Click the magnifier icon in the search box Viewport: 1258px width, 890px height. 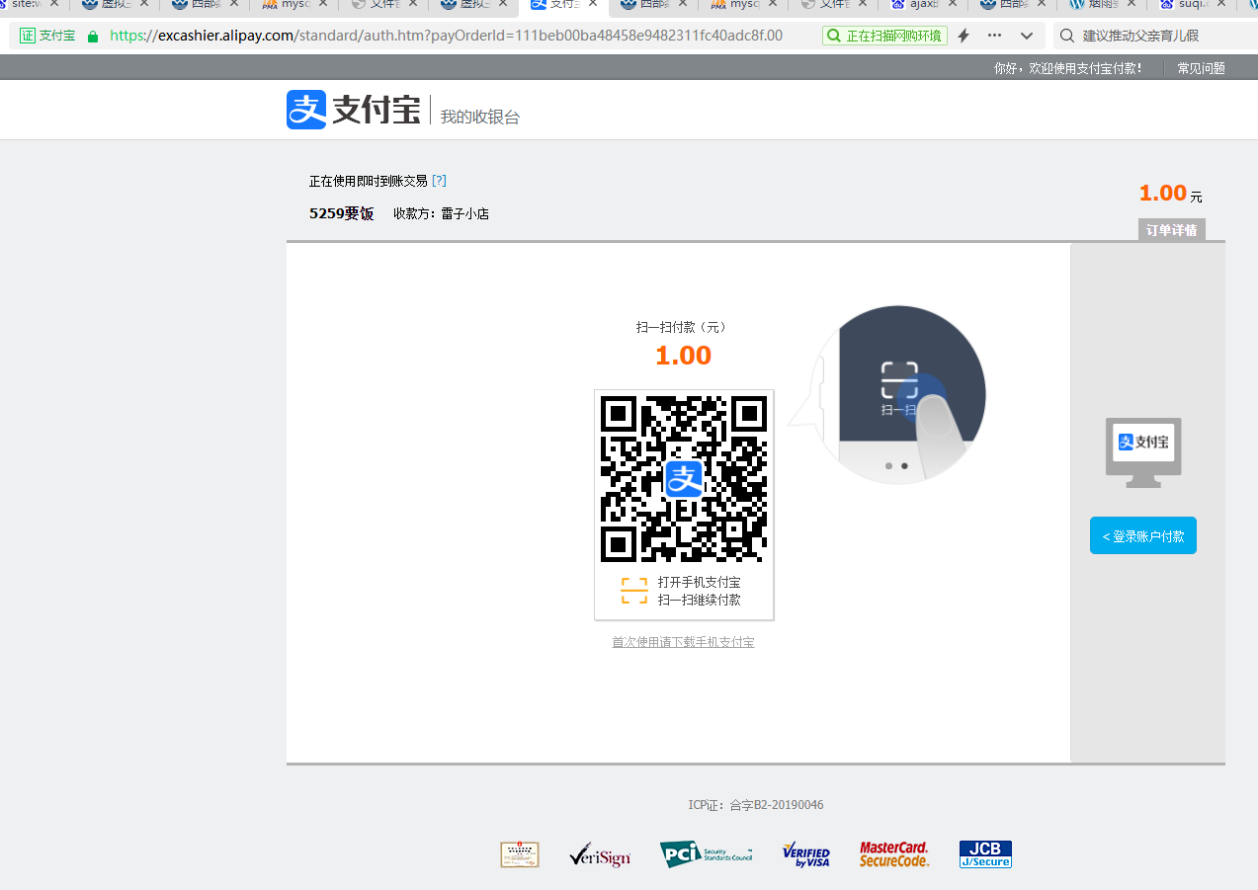click(1067, 36)
